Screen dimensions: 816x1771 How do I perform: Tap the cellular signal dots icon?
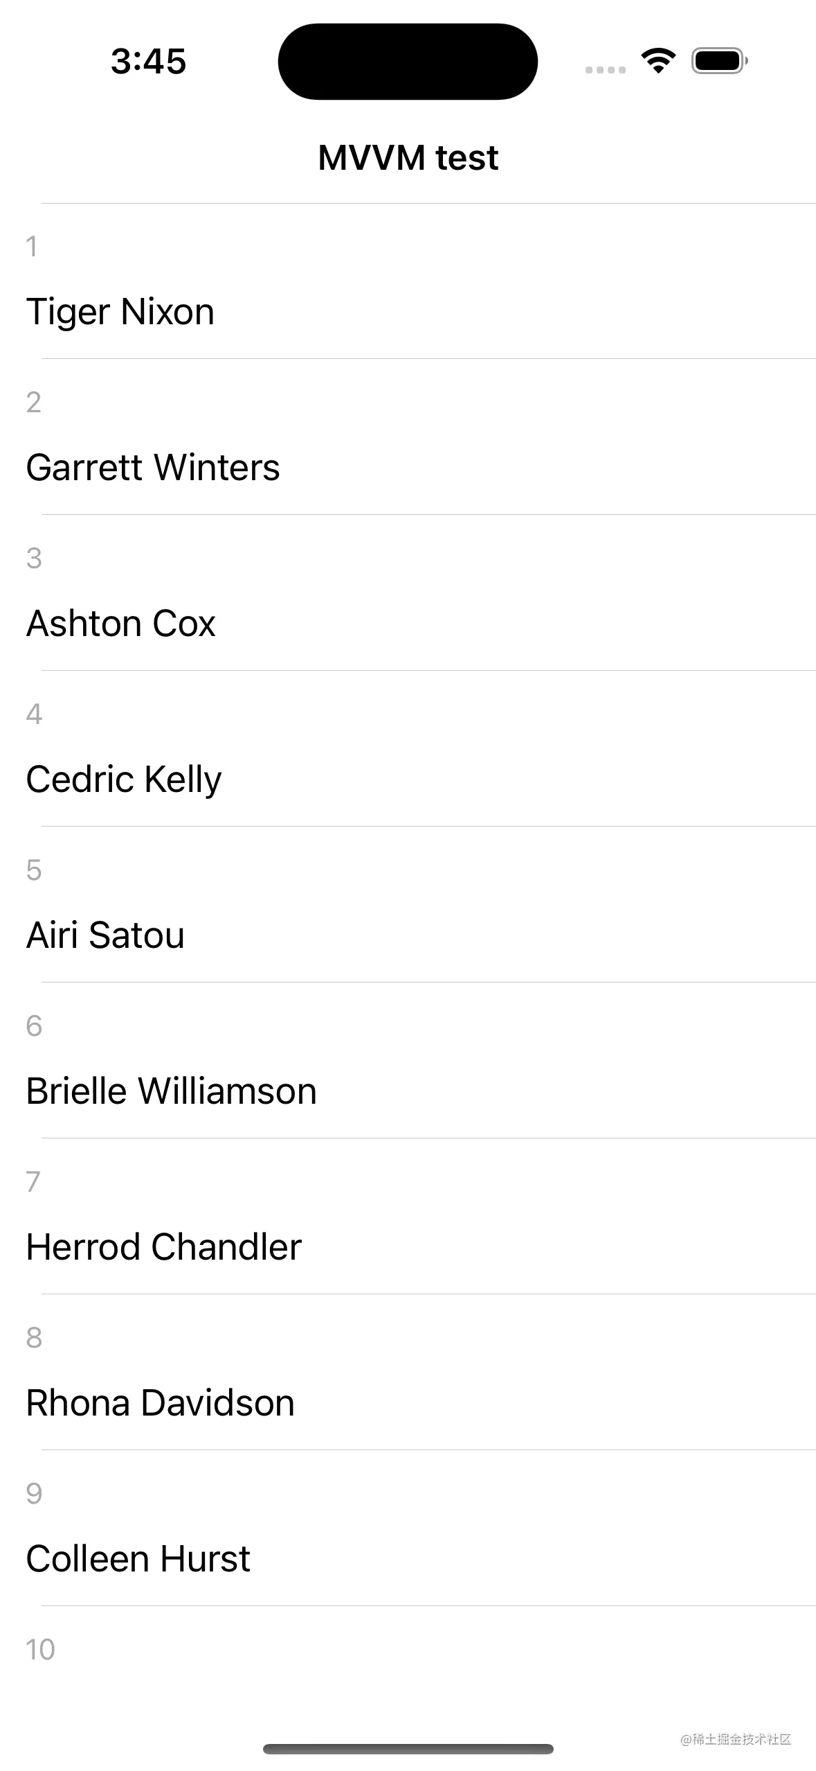pyautogui.click(x=605, y=69)
